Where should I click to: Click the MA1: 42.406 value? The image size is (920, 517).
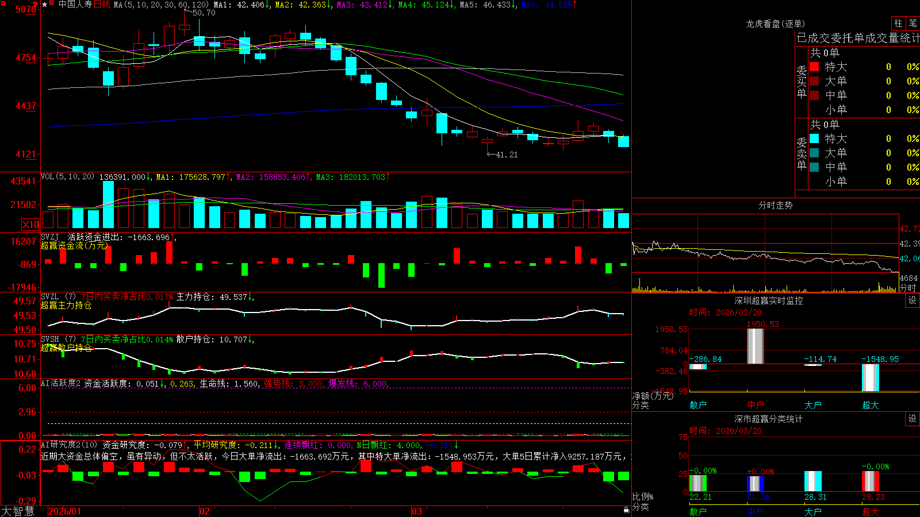pyautogui.click(x=241, y=5)
